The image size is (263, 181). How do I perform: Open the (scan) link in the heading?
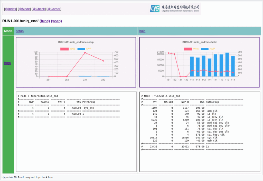(57, 21)
